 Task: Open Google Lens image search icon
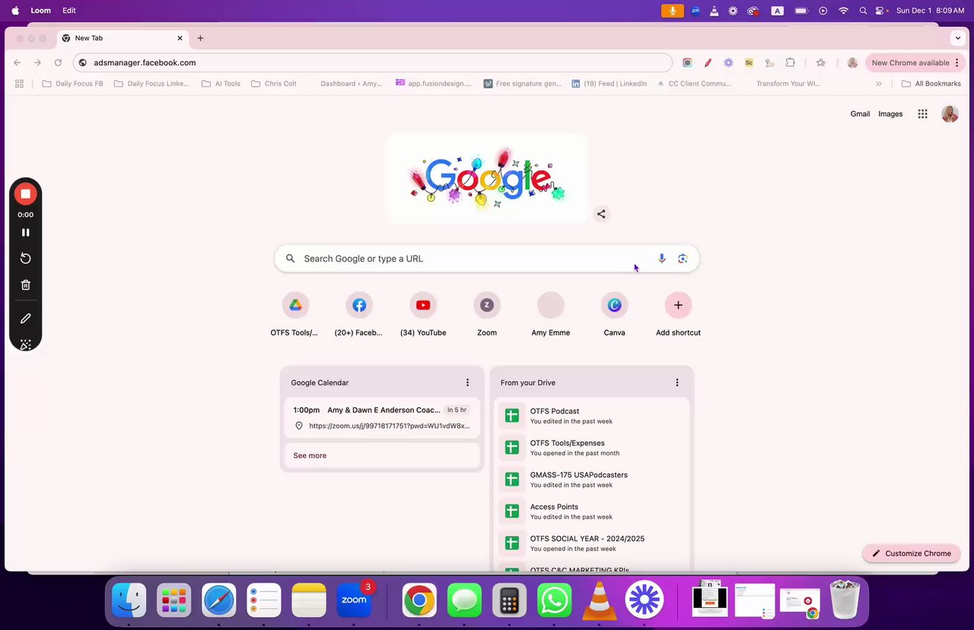[x=683, y=259]
